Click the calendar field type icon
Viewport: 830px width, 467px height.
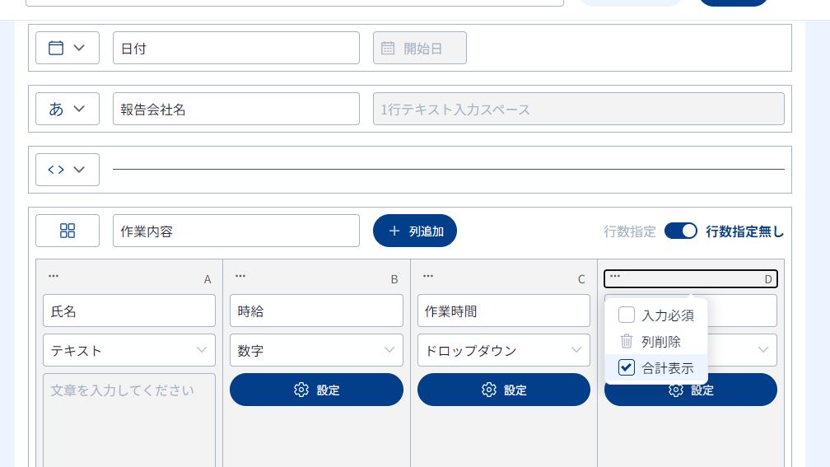pyautogui.click(x=56, y=48)
